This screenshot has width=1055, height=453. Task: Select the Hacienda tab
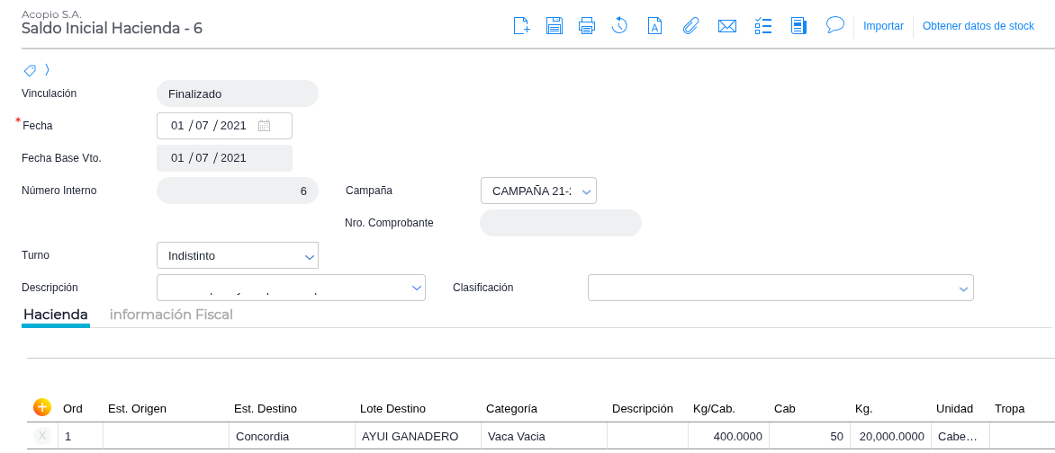point(55,315)
